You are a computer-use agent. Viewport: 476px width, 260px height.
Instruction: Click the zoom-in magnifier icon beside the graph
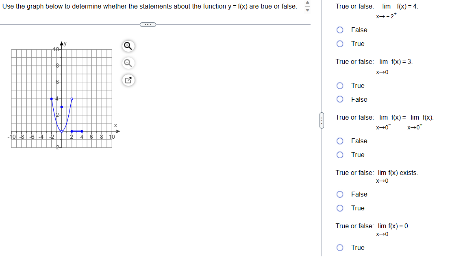128,46
